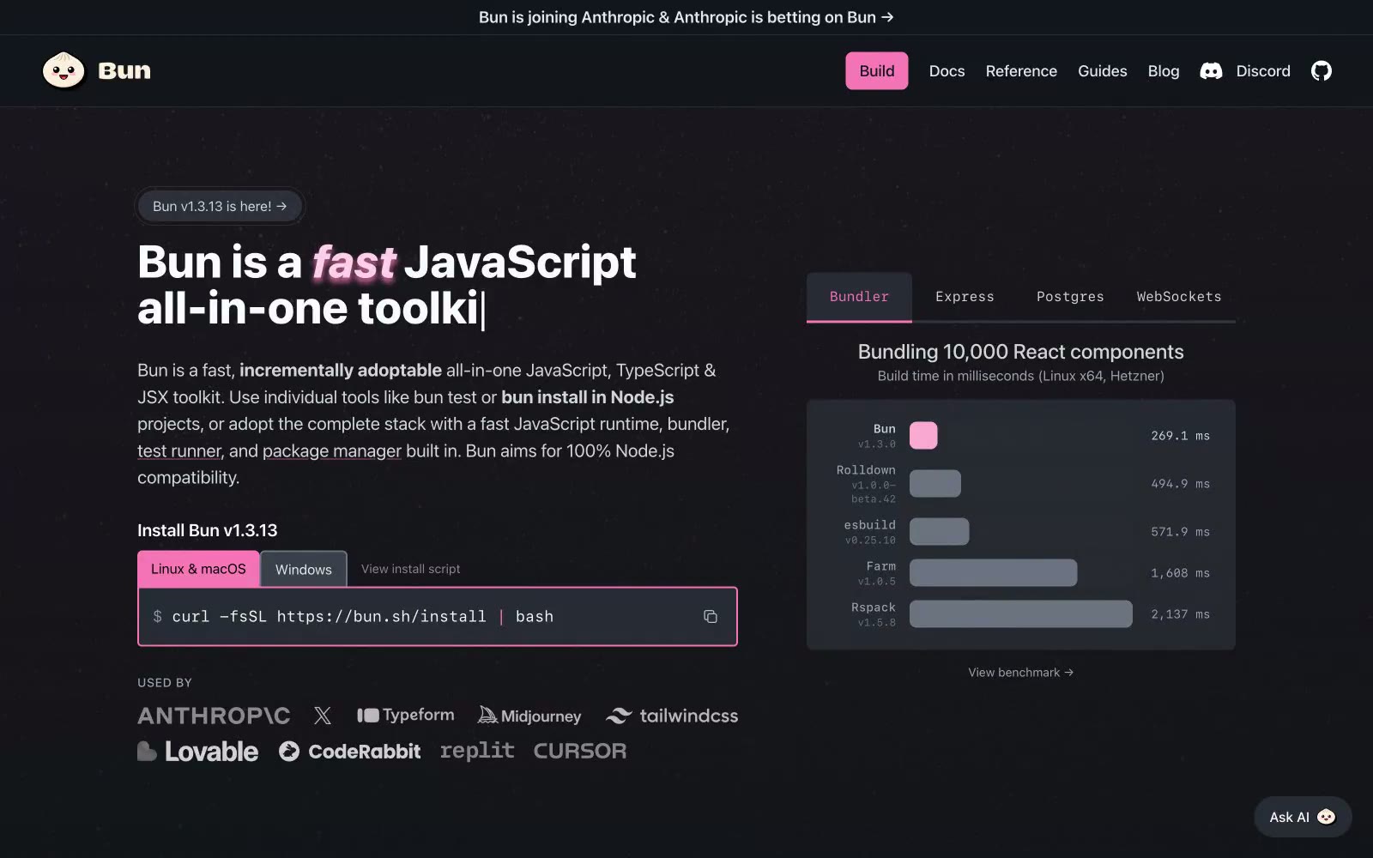Click the replit logo
This screenshot has width=1373, height=858.
(x=477, y=751)
